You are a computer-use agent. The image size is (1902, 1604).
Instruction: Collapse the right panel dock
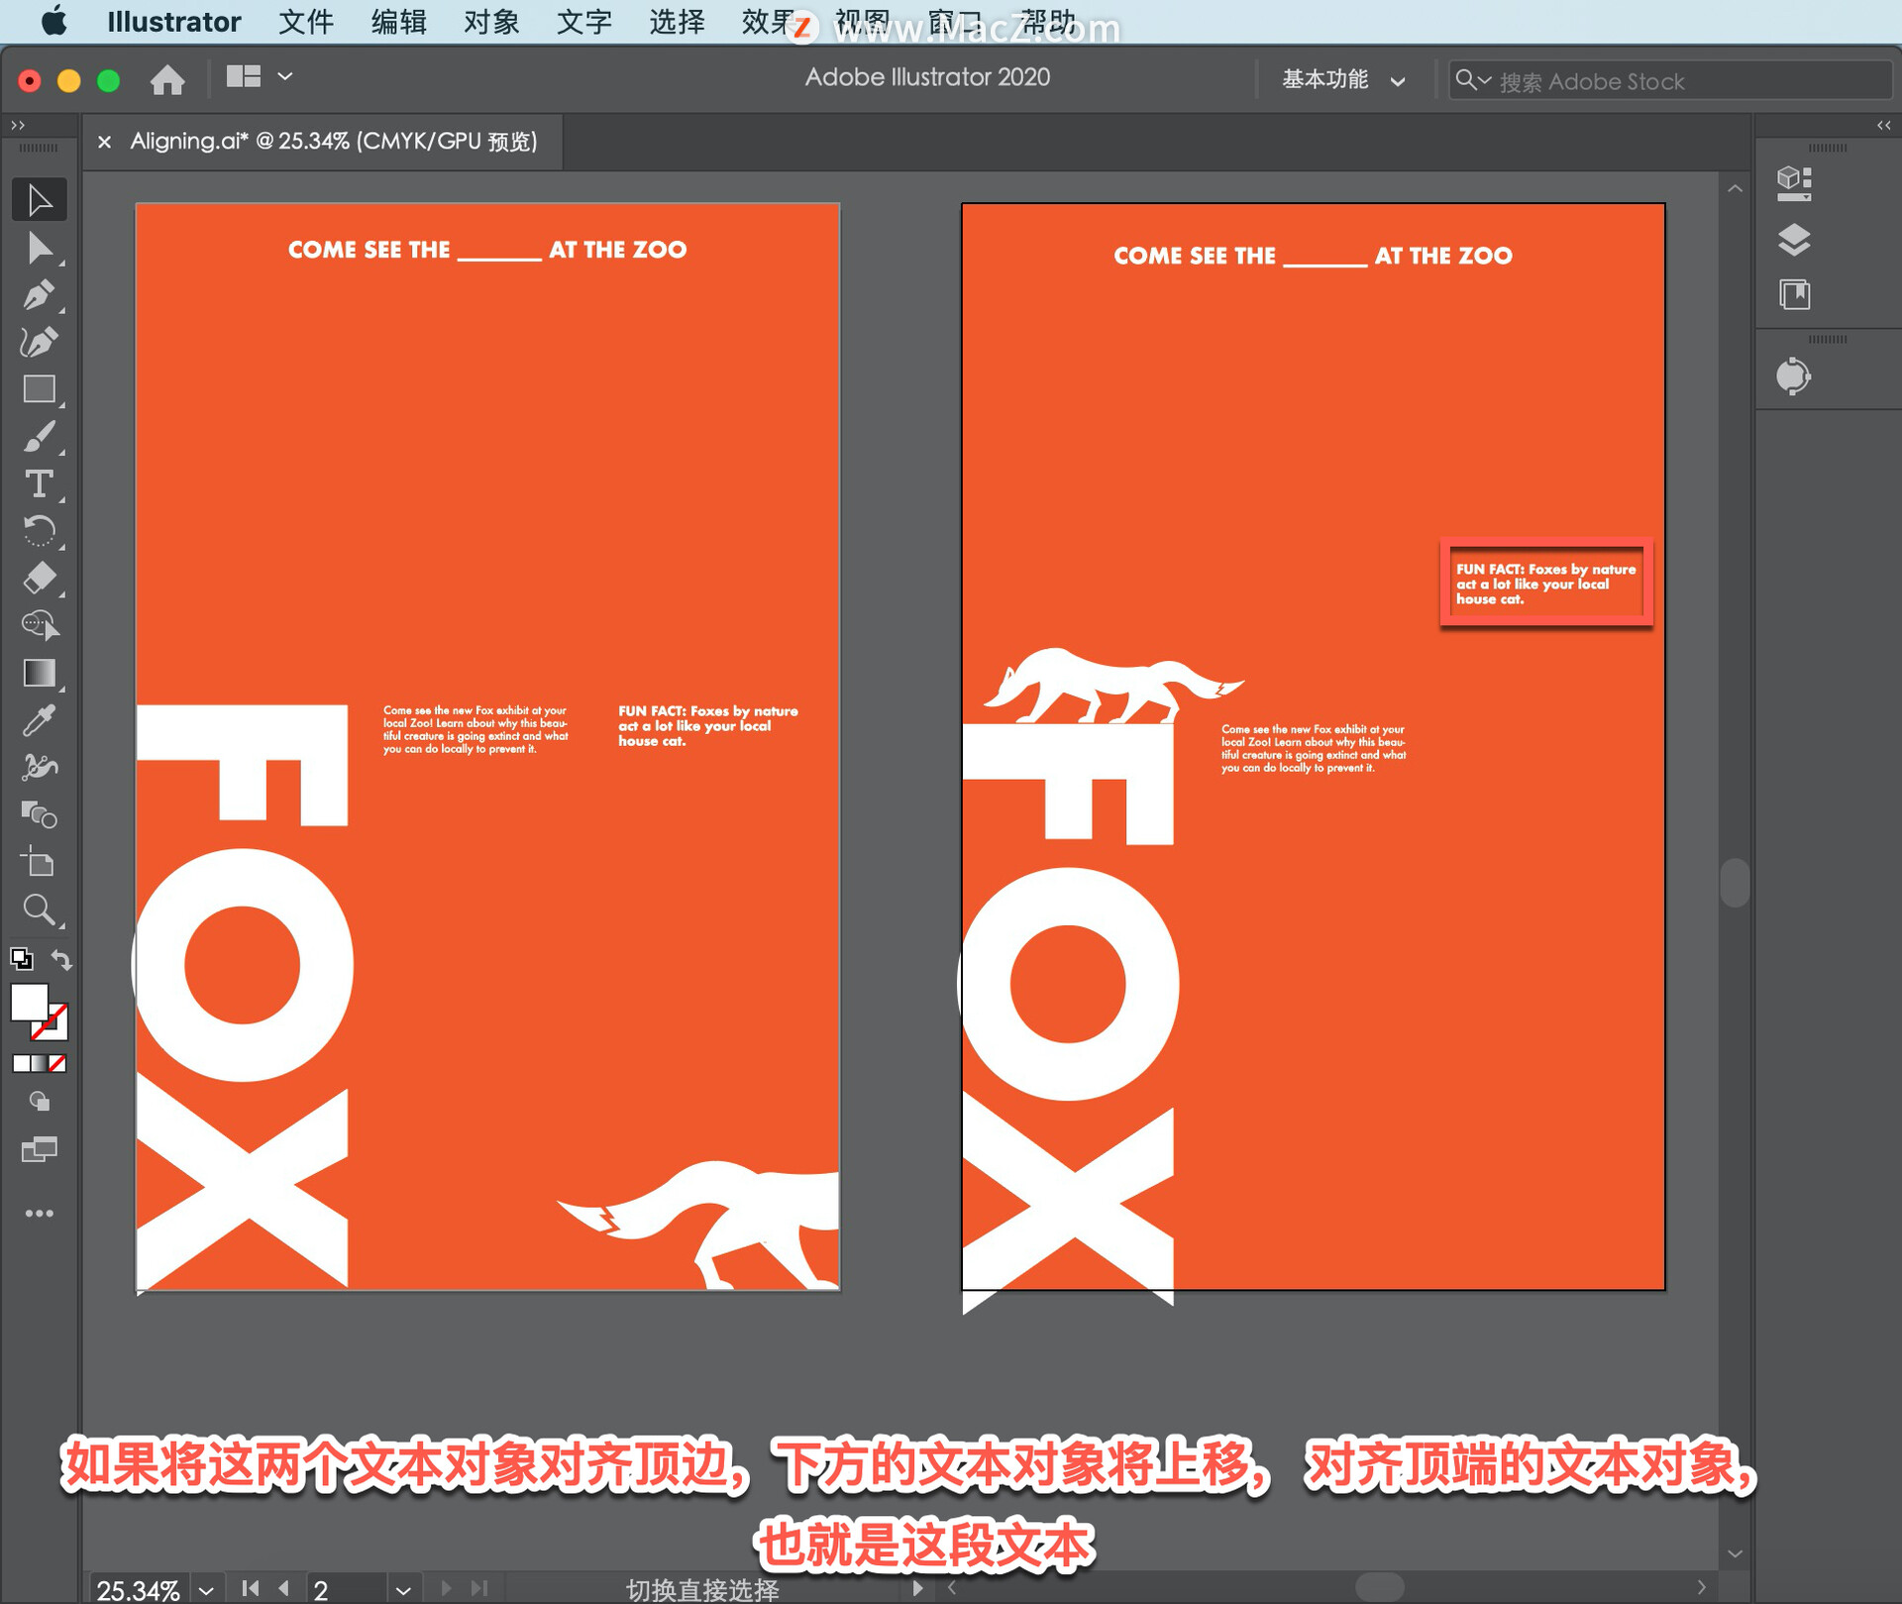[x=1884, y=125]
